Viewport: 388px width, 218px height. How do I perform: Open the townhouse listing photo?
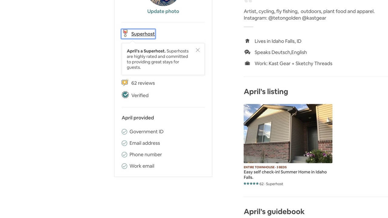288,134
